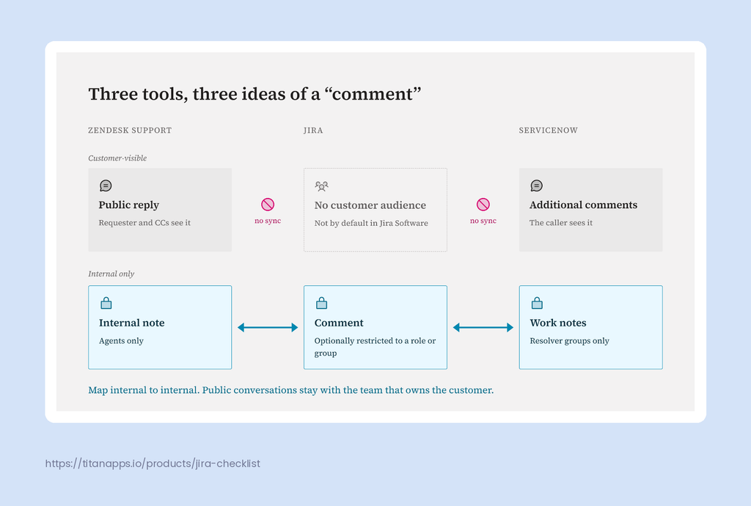Click the speech bubble icon above Additional comments
The height and width of the screenshot is (506, 751).
536,186
